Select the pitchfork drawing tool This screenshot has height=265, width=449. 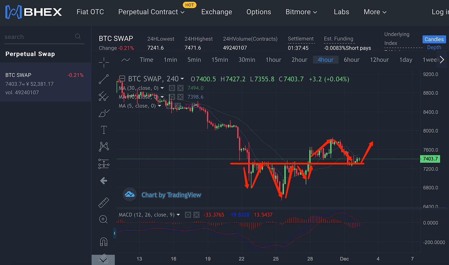pos(104,96)
